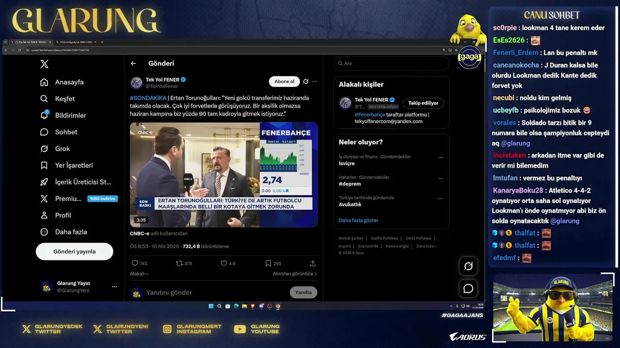Click Yanıtla reply button
The height and width of the screenshot is (348, 620).
(304, 292)
